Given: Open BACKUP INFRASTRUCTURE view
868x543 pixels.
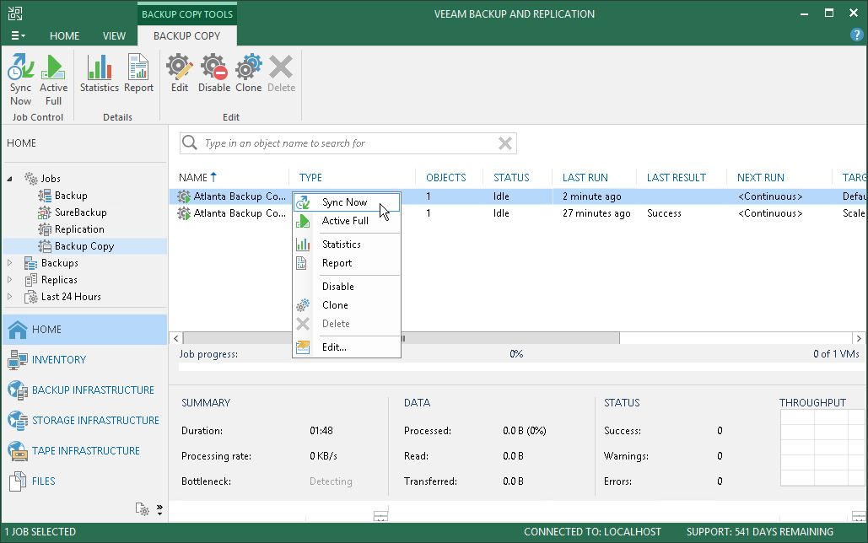Looking at the screenshot, I should click(x=84, y=390).
